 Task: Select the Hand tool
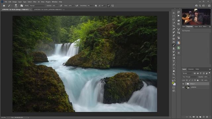174,71
